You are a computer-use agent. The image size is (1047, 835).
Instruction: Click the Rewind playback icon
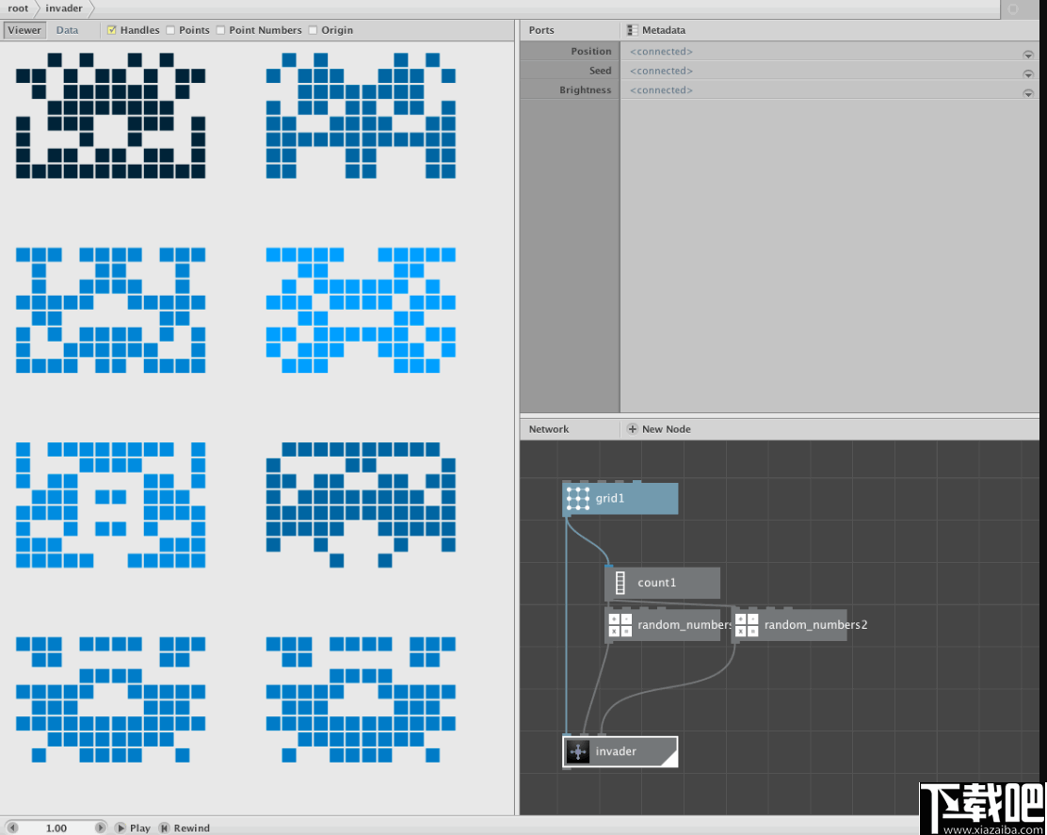coord(166,828)
